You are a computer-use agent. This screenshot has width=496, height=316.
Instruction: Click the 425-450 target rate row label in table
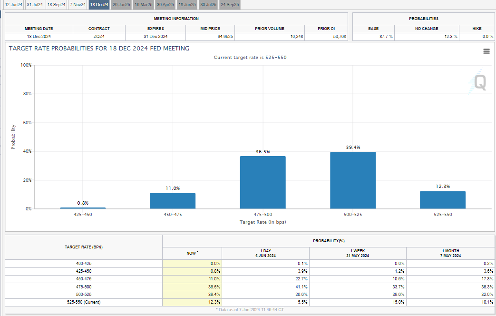[84, 271]
